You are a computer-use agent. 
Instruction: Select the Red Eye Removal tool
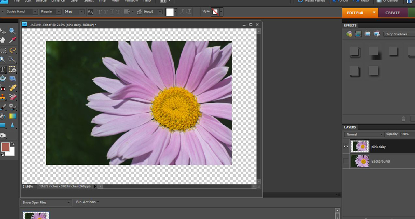point(3,88)
